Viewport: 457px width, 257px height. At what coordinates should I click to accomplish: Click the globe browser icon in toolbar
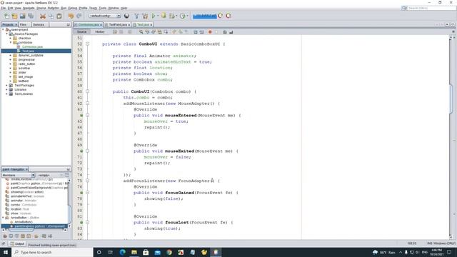126,16
